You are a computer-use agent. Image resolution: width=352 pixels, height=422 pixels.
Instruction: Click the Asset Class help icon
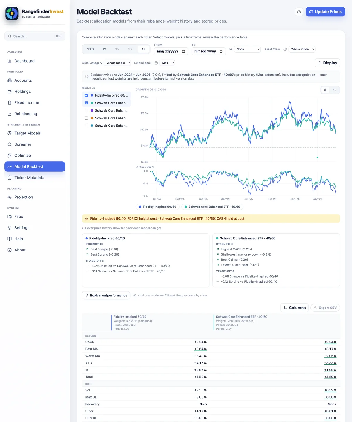(x=285, y=49)
